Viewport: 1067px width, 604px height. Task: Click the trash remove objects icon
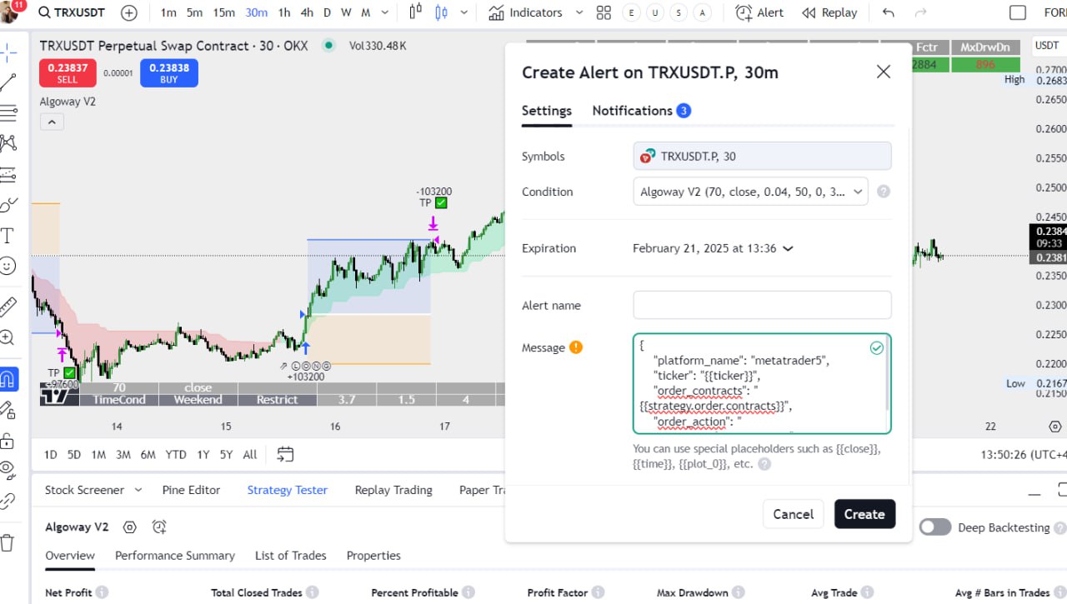click(x=8, y=542)
